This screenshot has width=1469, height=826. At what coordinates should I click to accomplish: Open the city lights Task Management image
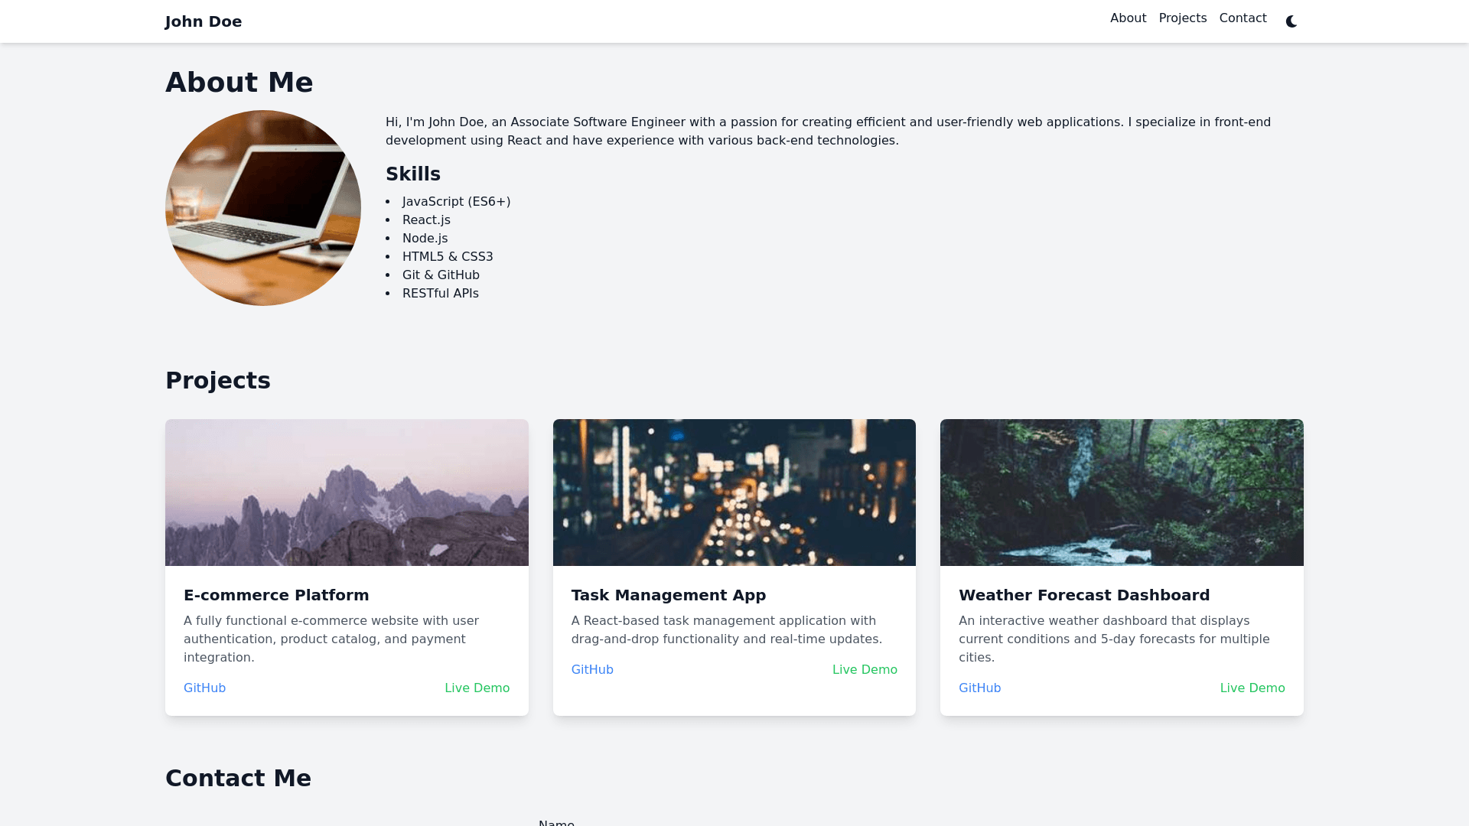coord(734,493)
